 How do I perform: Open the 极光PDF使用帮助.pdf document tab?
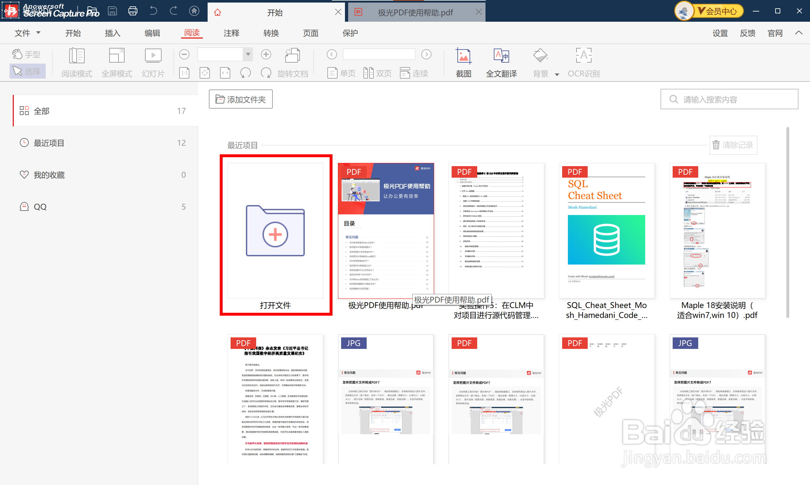pyautogui.click(x=415, y=12)
